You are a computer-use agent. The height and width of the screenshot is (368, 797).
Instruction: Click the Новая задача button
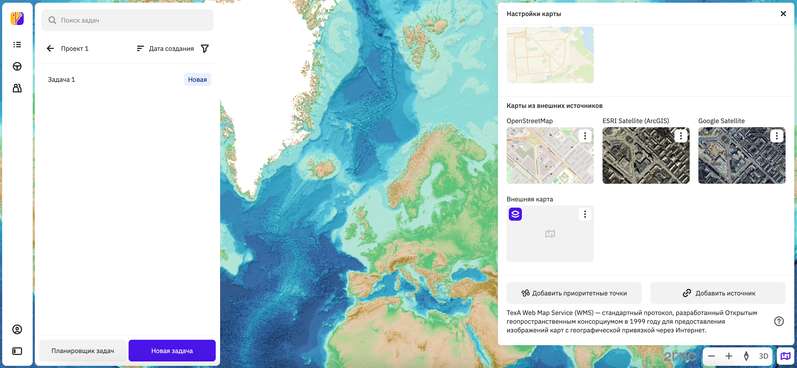[x=172, y=351]
